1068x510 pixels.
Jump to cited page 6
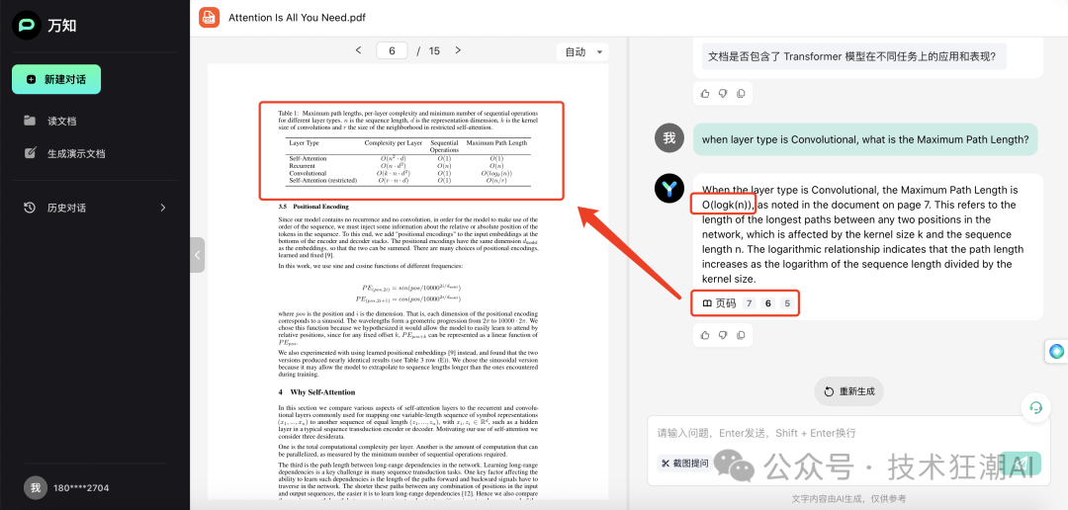767,303
